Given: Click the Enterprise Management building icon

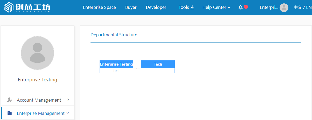Looking at the screenshot, I should tap(10, 113).
